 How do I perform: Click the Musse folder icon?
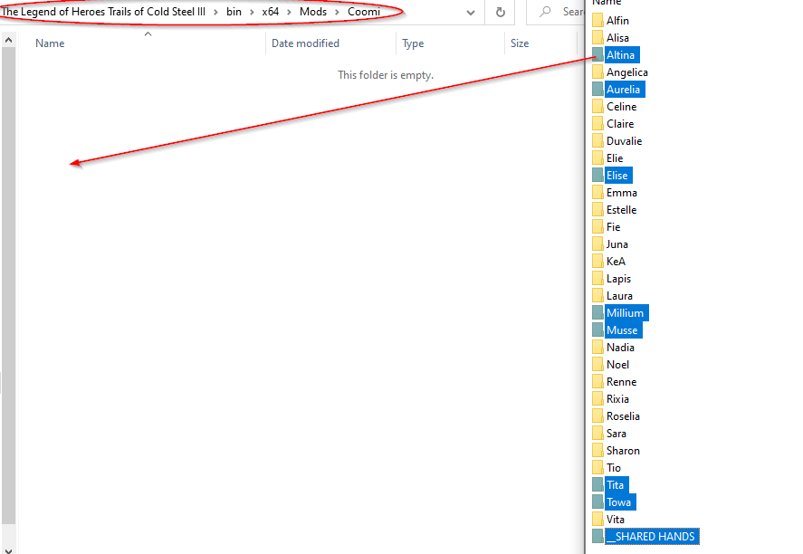[597, 330]
